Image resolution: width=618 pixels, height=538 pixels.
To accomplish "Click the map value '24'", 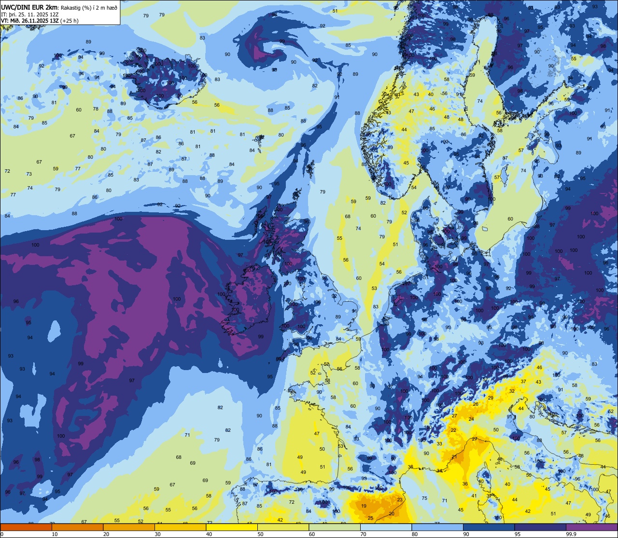I will coord(471,419).
